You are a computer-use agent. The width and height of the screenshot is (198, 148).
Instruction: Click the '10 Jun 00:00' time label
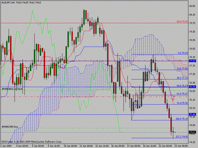pyautogui.click(x=70, y=146)
